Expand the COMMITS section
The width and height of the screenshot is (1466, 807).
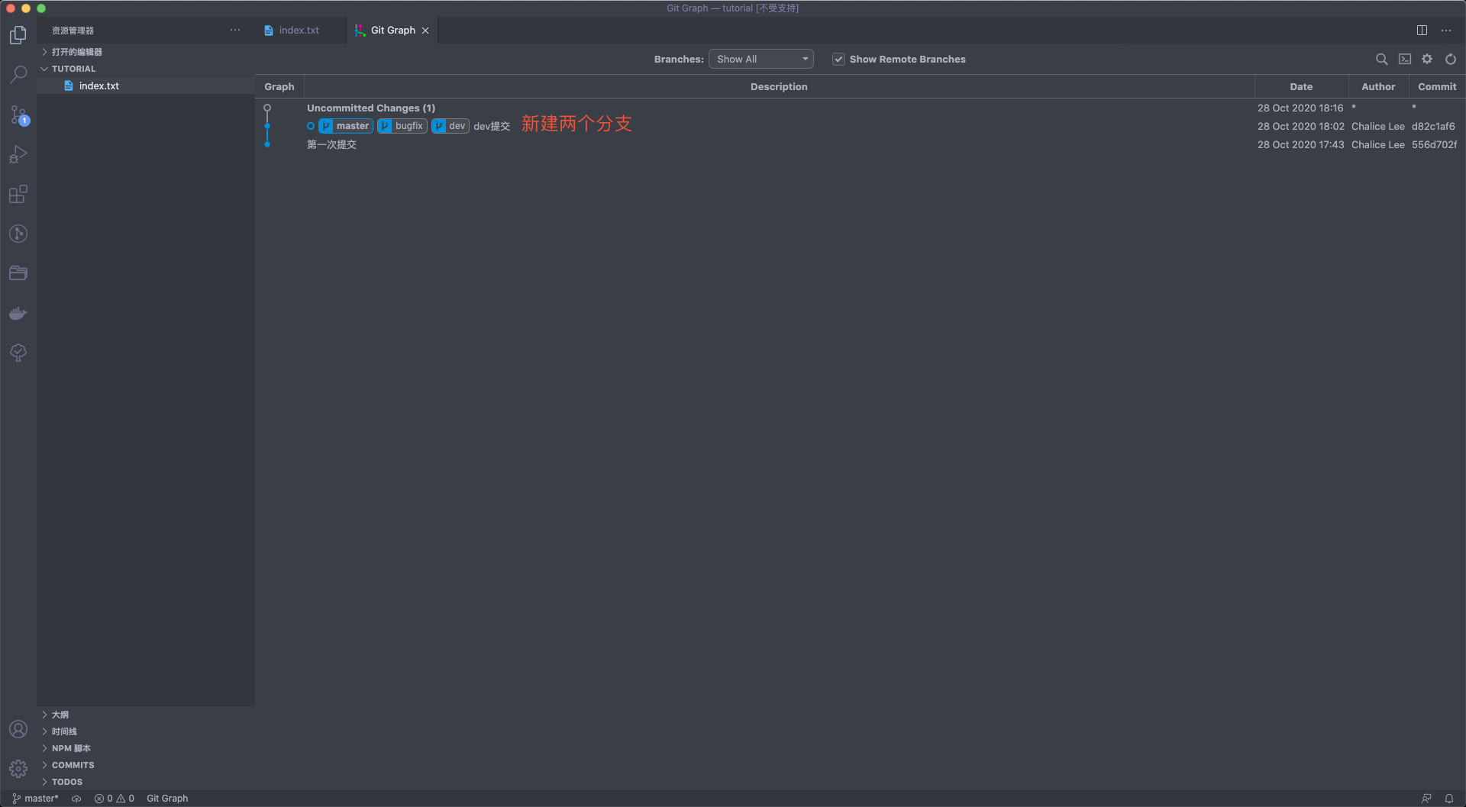[x=73, y=765]
